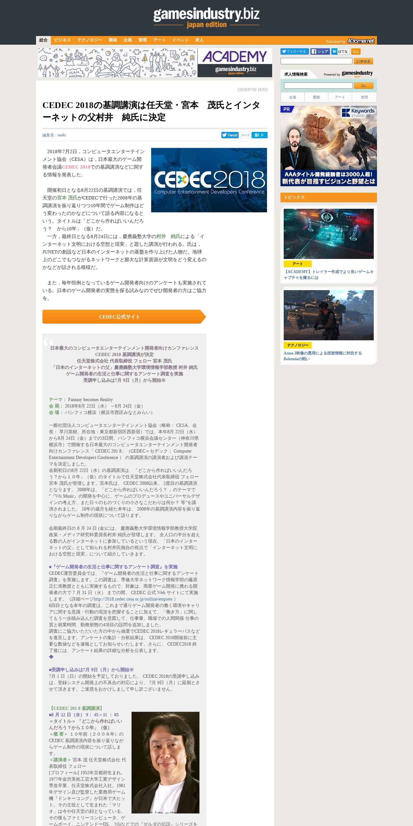The image size is (413, 826).
Task: Click the Facebook シェア button
Action: point(320,51)
